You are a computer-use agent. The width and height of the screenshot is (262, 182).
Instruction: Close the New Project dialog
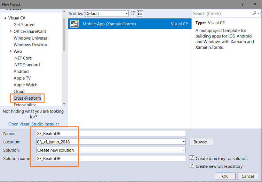coord(255,4)
